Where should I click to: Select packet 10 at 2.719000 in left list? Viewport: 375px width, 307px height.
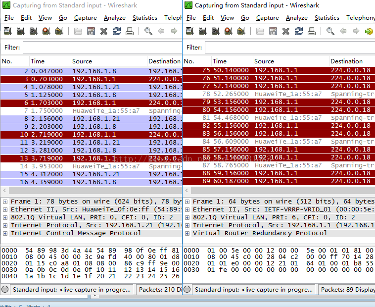coord(91,135)
